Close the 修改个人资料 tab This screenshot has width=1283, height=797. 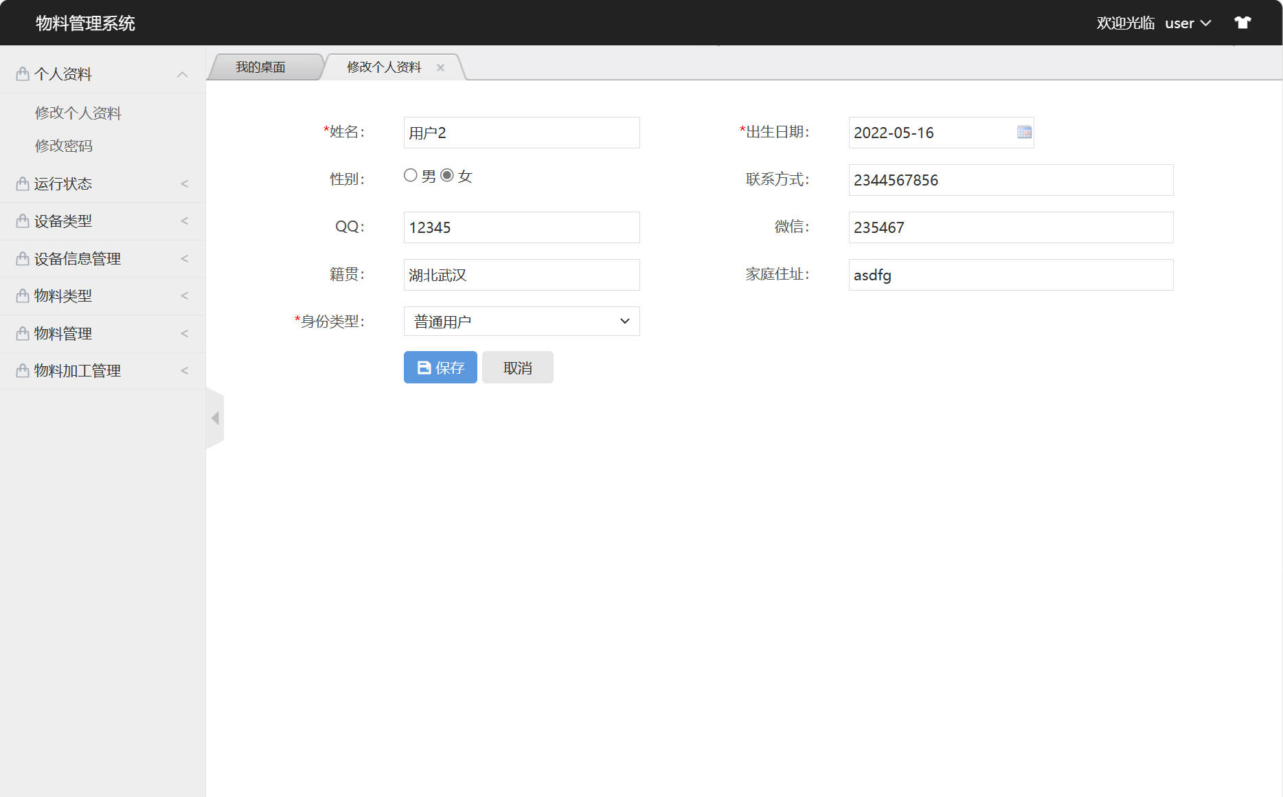point(440,67)
